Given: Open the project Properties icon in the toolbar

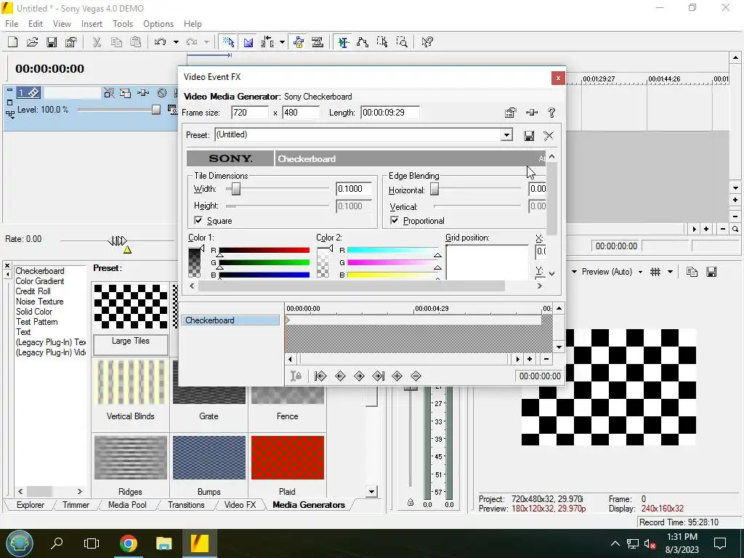Looking at the screenshot, I should coord(71,42).
